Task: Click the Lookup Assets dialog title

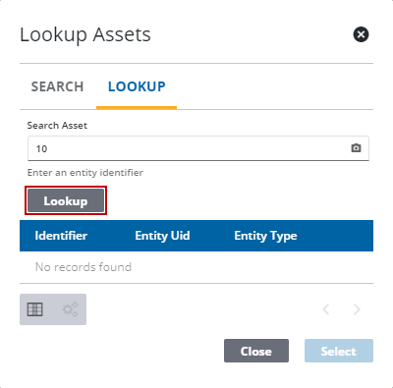Action: (85, 34)
